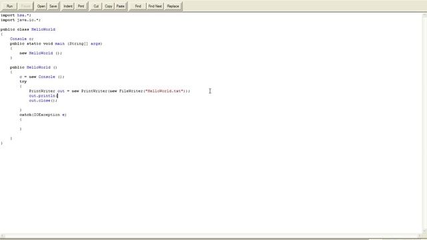Click the "out.close();" line
This screenshot has width=427, height=240.
click(43, 101)
